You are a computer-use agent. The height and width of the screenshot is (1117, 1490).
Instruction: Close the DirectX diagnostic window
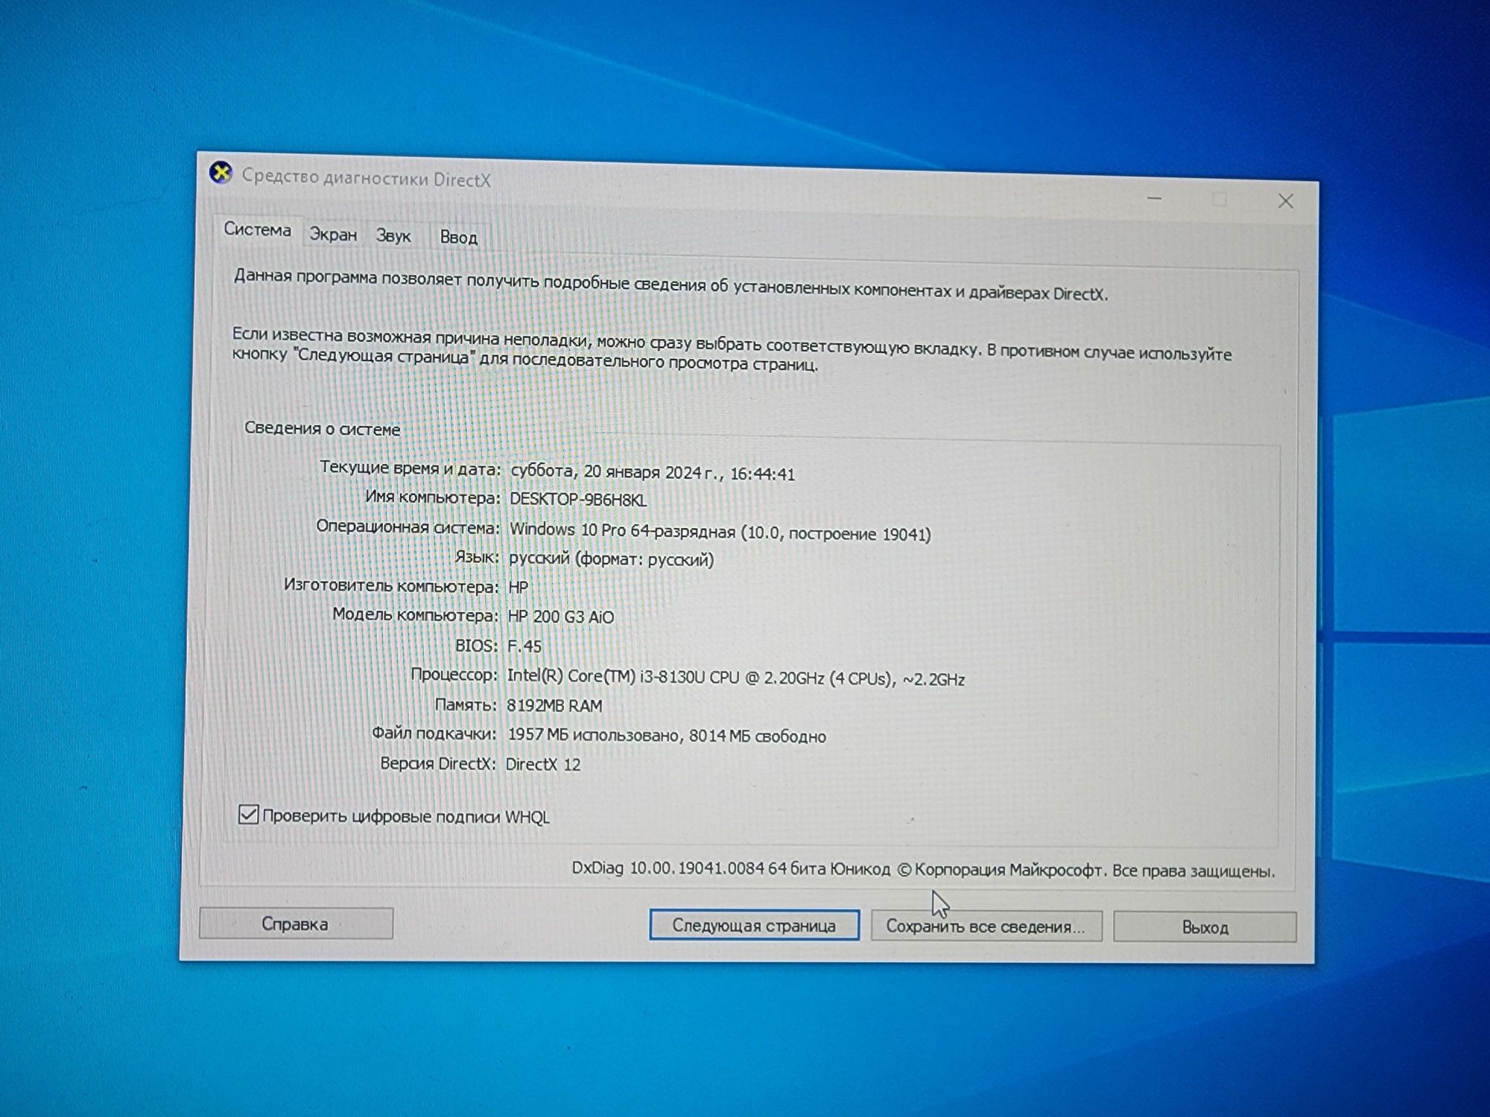1285,201
